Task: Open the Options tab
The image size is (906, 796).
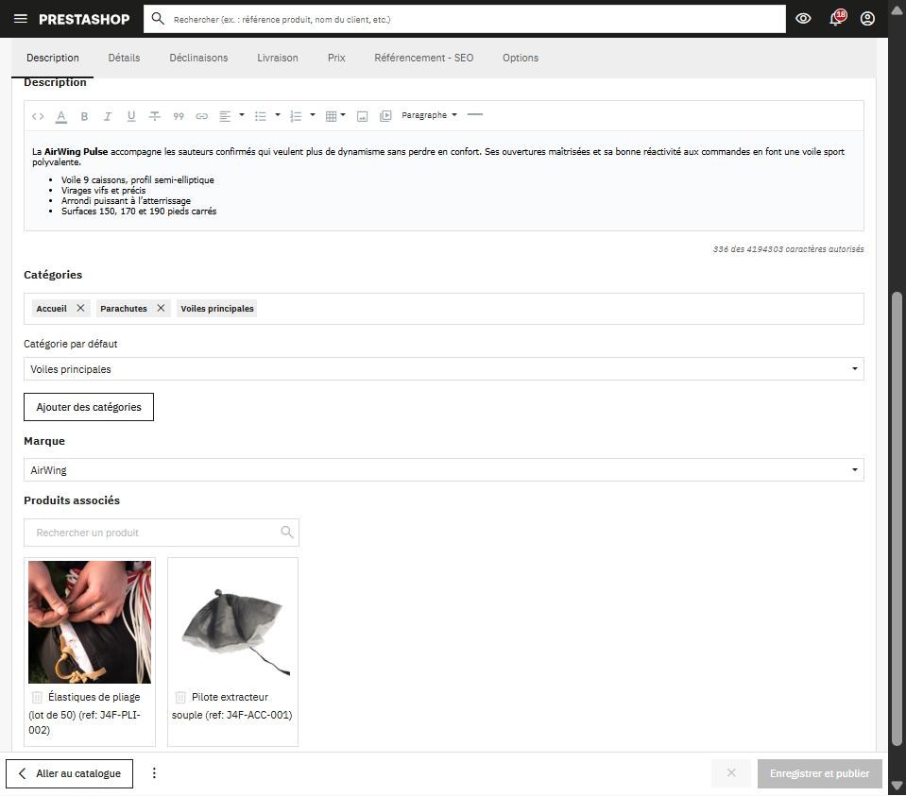Action: click(x=520, y=58)
